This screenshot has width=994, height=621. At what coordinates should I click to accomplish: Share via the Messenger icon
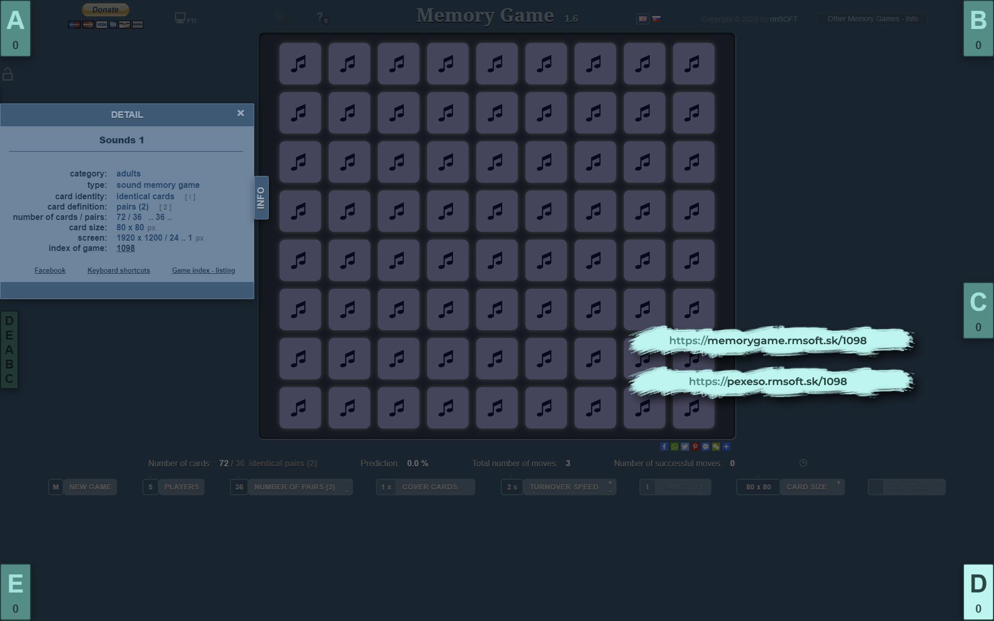click(706, 447)
